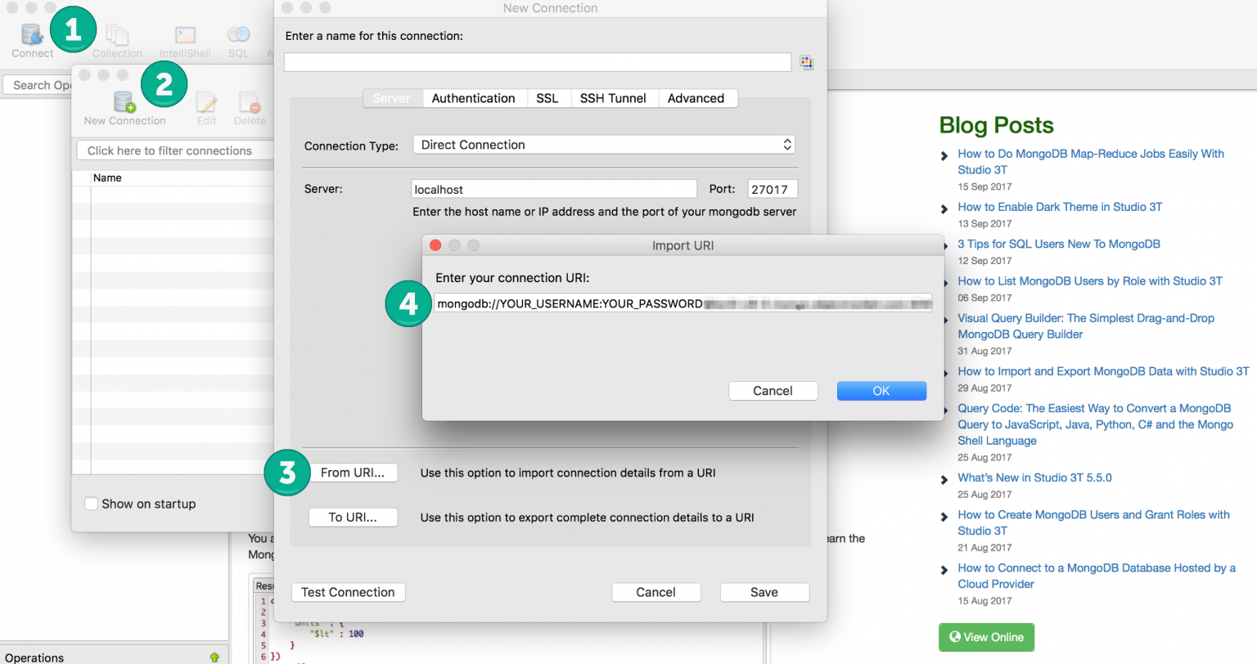Open the SSL tab
This screenshot has height=664, width=1257.
(x=547, y=98)
